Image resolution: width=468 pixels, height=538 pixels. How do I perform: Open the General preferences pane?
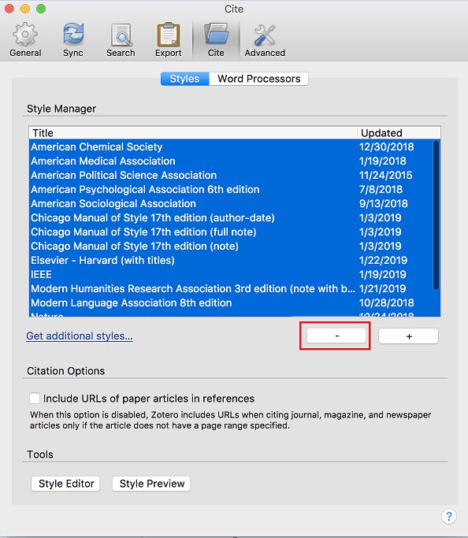pos(25,40)
